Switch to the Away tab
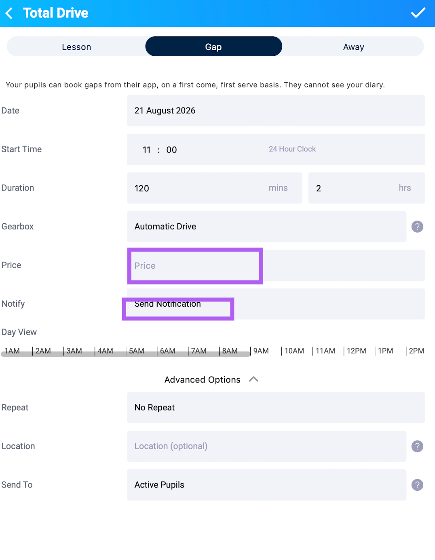435x560 pixels. [353, 47]
